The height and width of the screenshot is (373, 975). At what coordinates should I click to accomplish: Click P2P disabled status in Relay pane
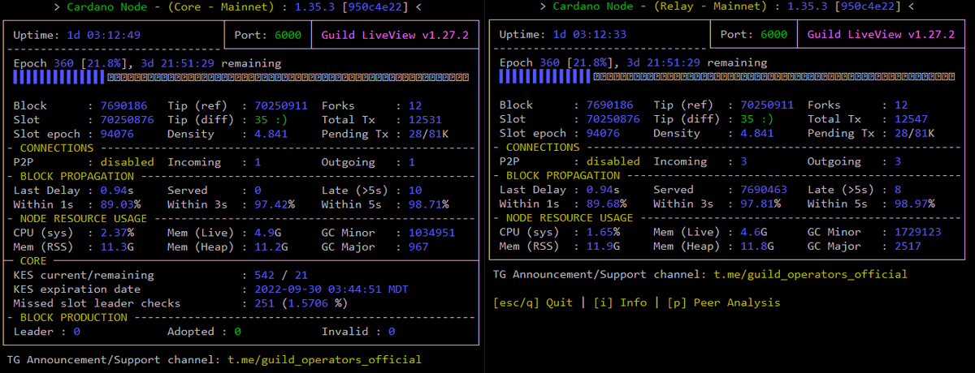click(x=613, y=162)
